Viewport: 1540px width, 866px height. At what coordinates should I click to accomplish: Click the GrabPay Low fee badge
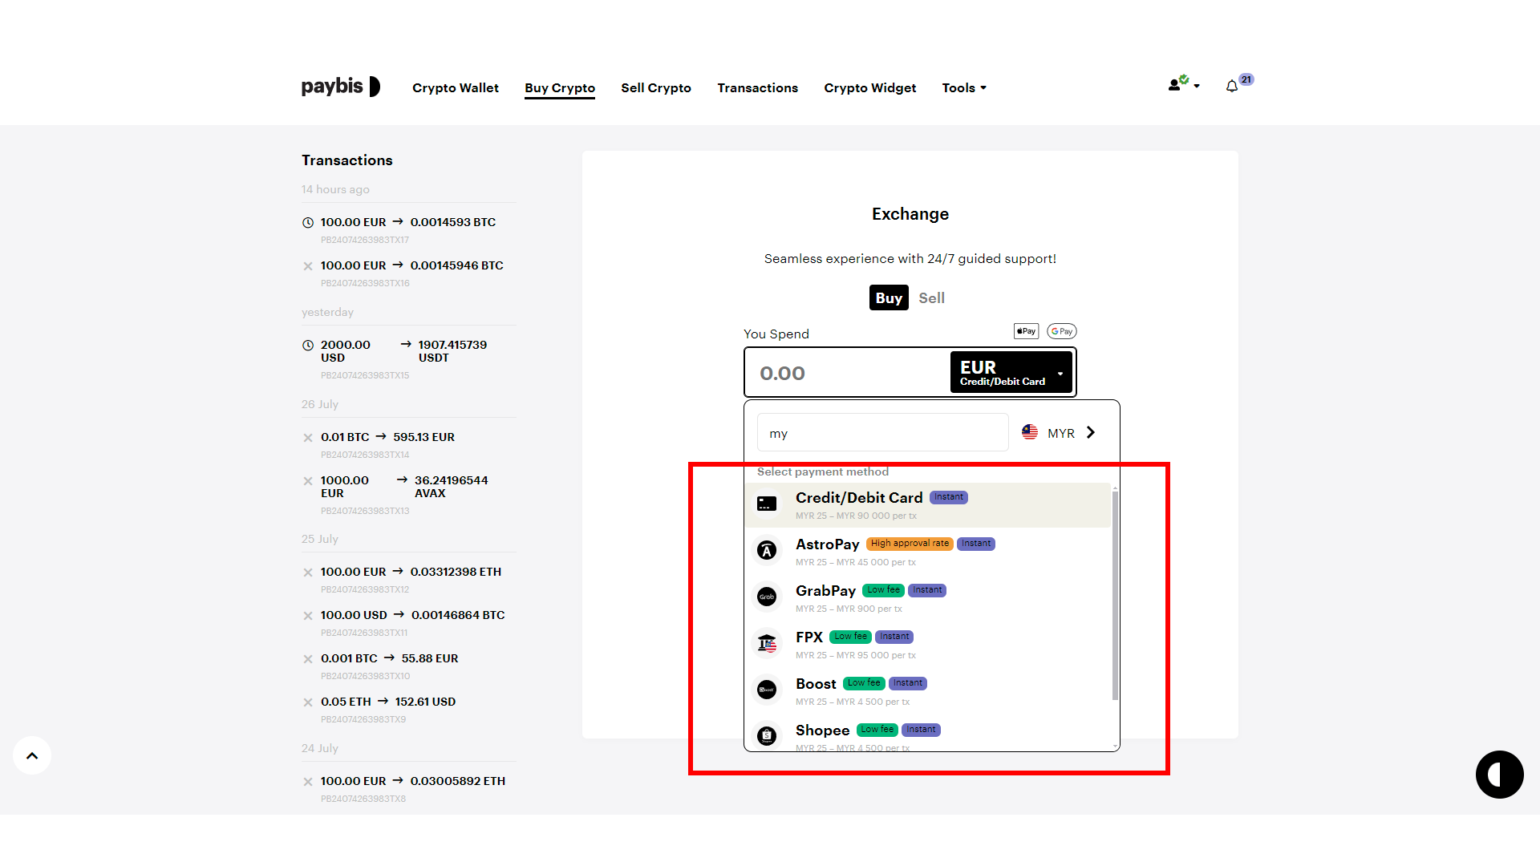883,590
